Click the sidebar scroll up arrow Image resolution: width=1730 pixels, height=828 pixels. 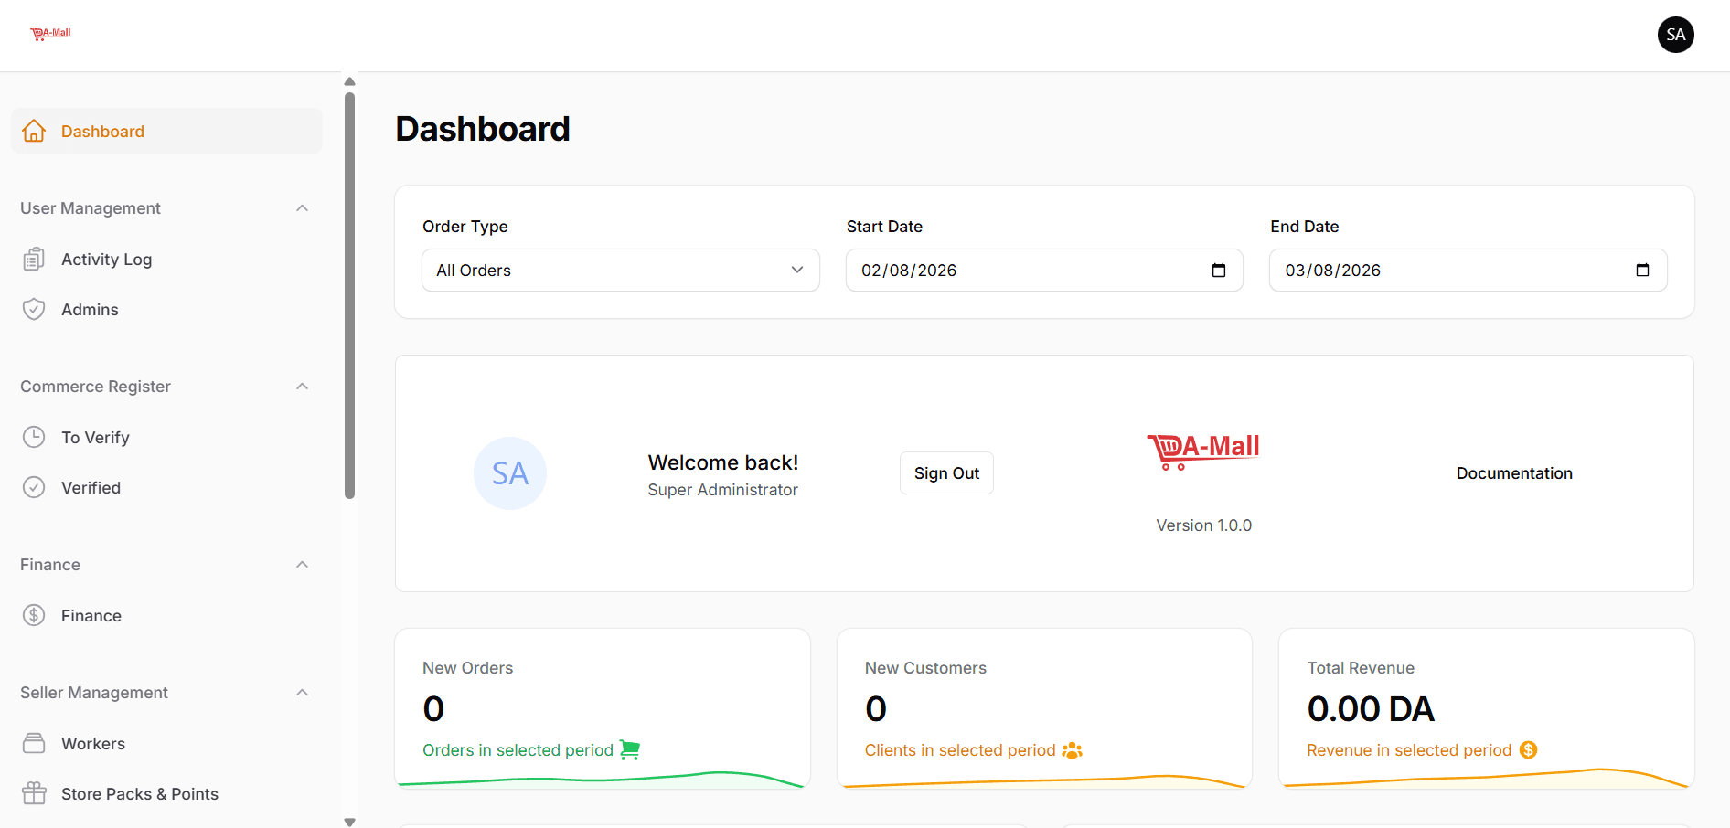coord(349,81)
